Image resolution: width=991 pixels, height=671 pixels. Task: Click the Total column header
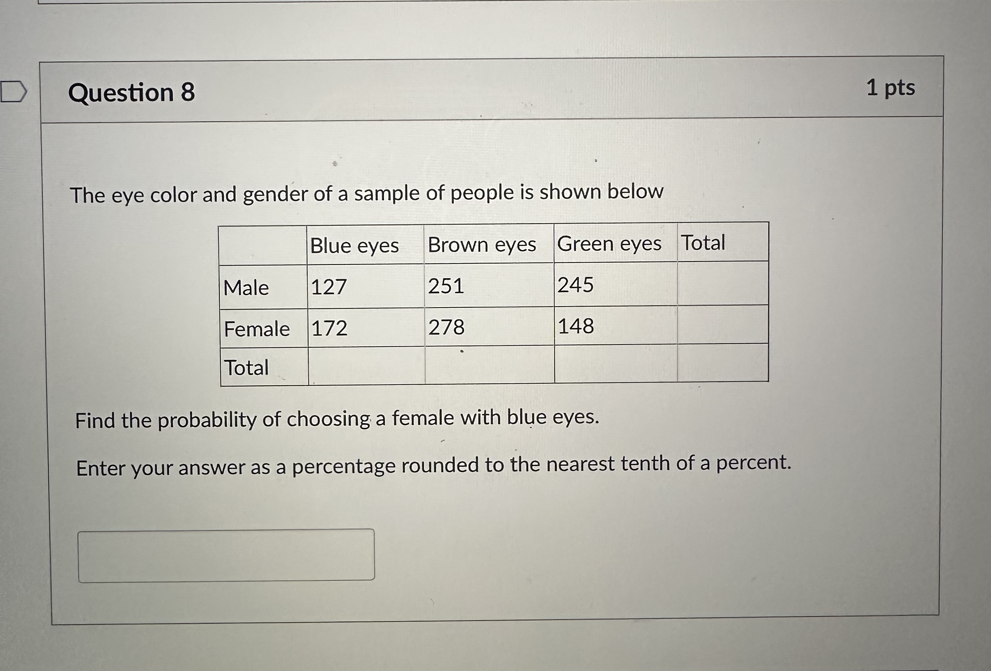point(703,242)
